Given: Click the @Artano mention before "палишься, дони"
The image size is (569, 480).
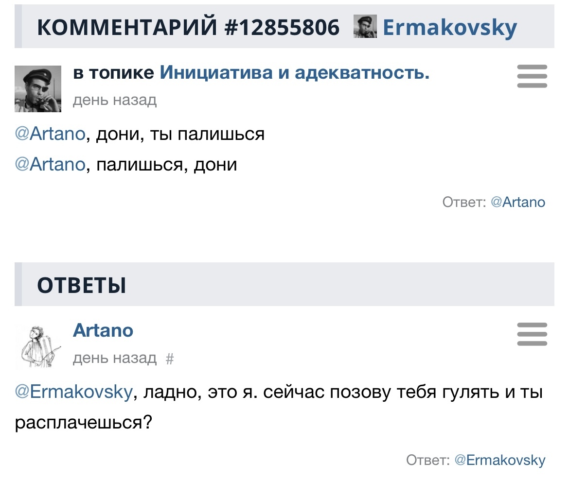Looking at the screenshot, I should (50, 165).
